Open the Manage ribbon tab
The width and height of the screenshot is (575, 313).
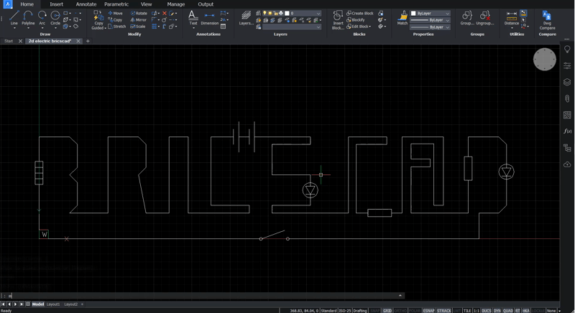click(176, 4)
